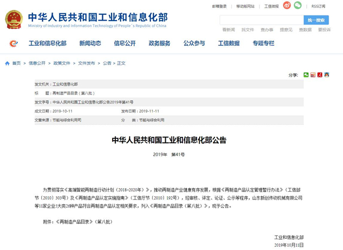Image resolution: width=343 pixels, height=250 pixels.
Task: Go to 政策文件 in the breadcrumb
Action: point(62,64)
